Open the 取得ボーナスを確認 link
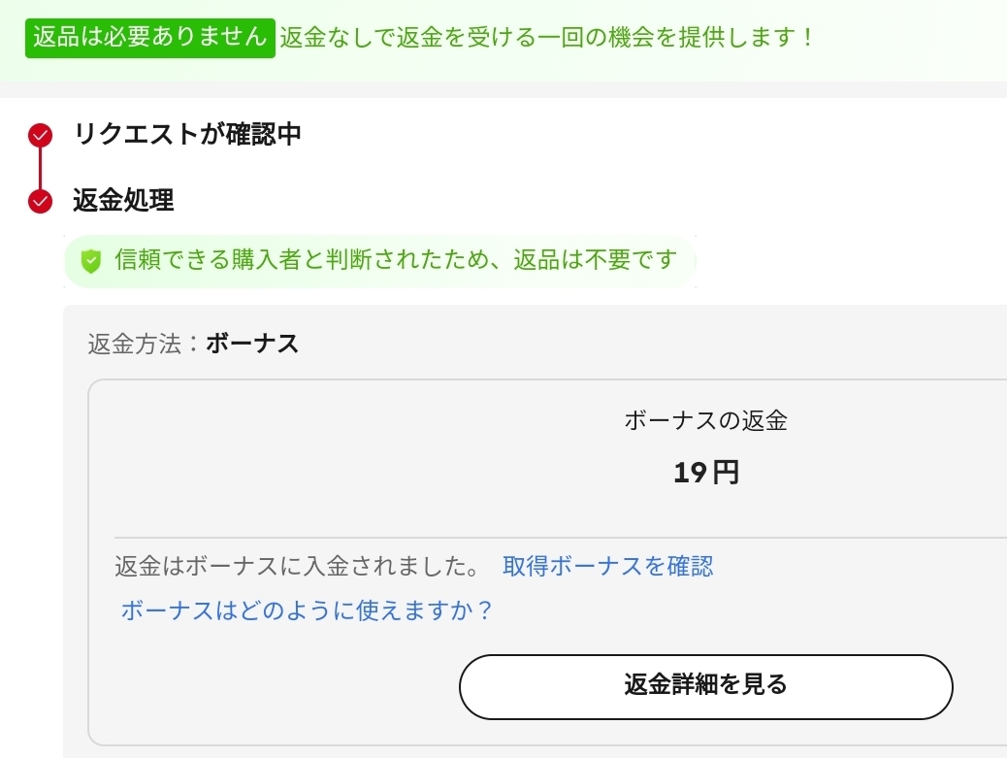The image size is (1007, 758). coord(607,567)
